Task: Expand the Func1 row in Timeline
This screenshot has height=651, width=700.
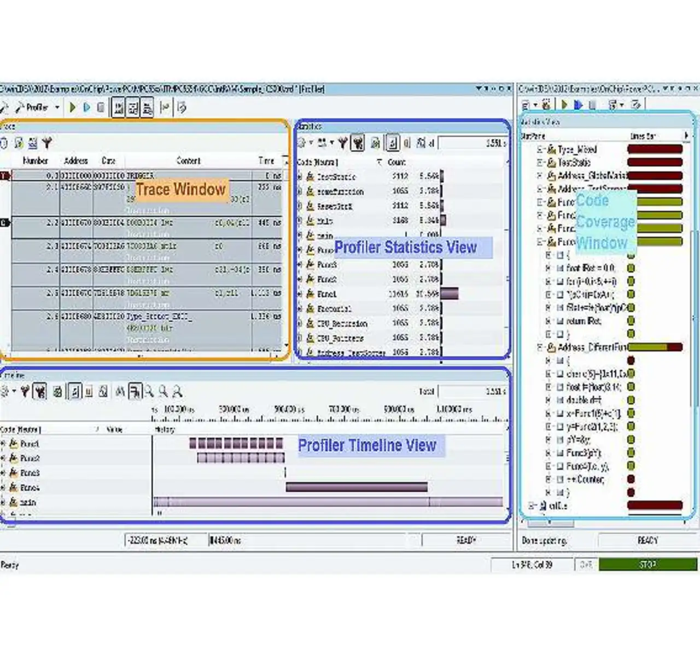Action: pos(3,444)
